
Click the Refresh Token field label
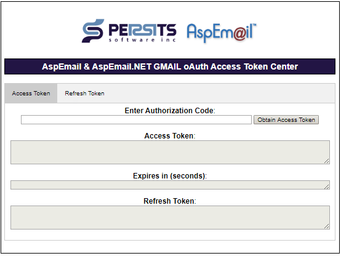(x=170, y=201)
